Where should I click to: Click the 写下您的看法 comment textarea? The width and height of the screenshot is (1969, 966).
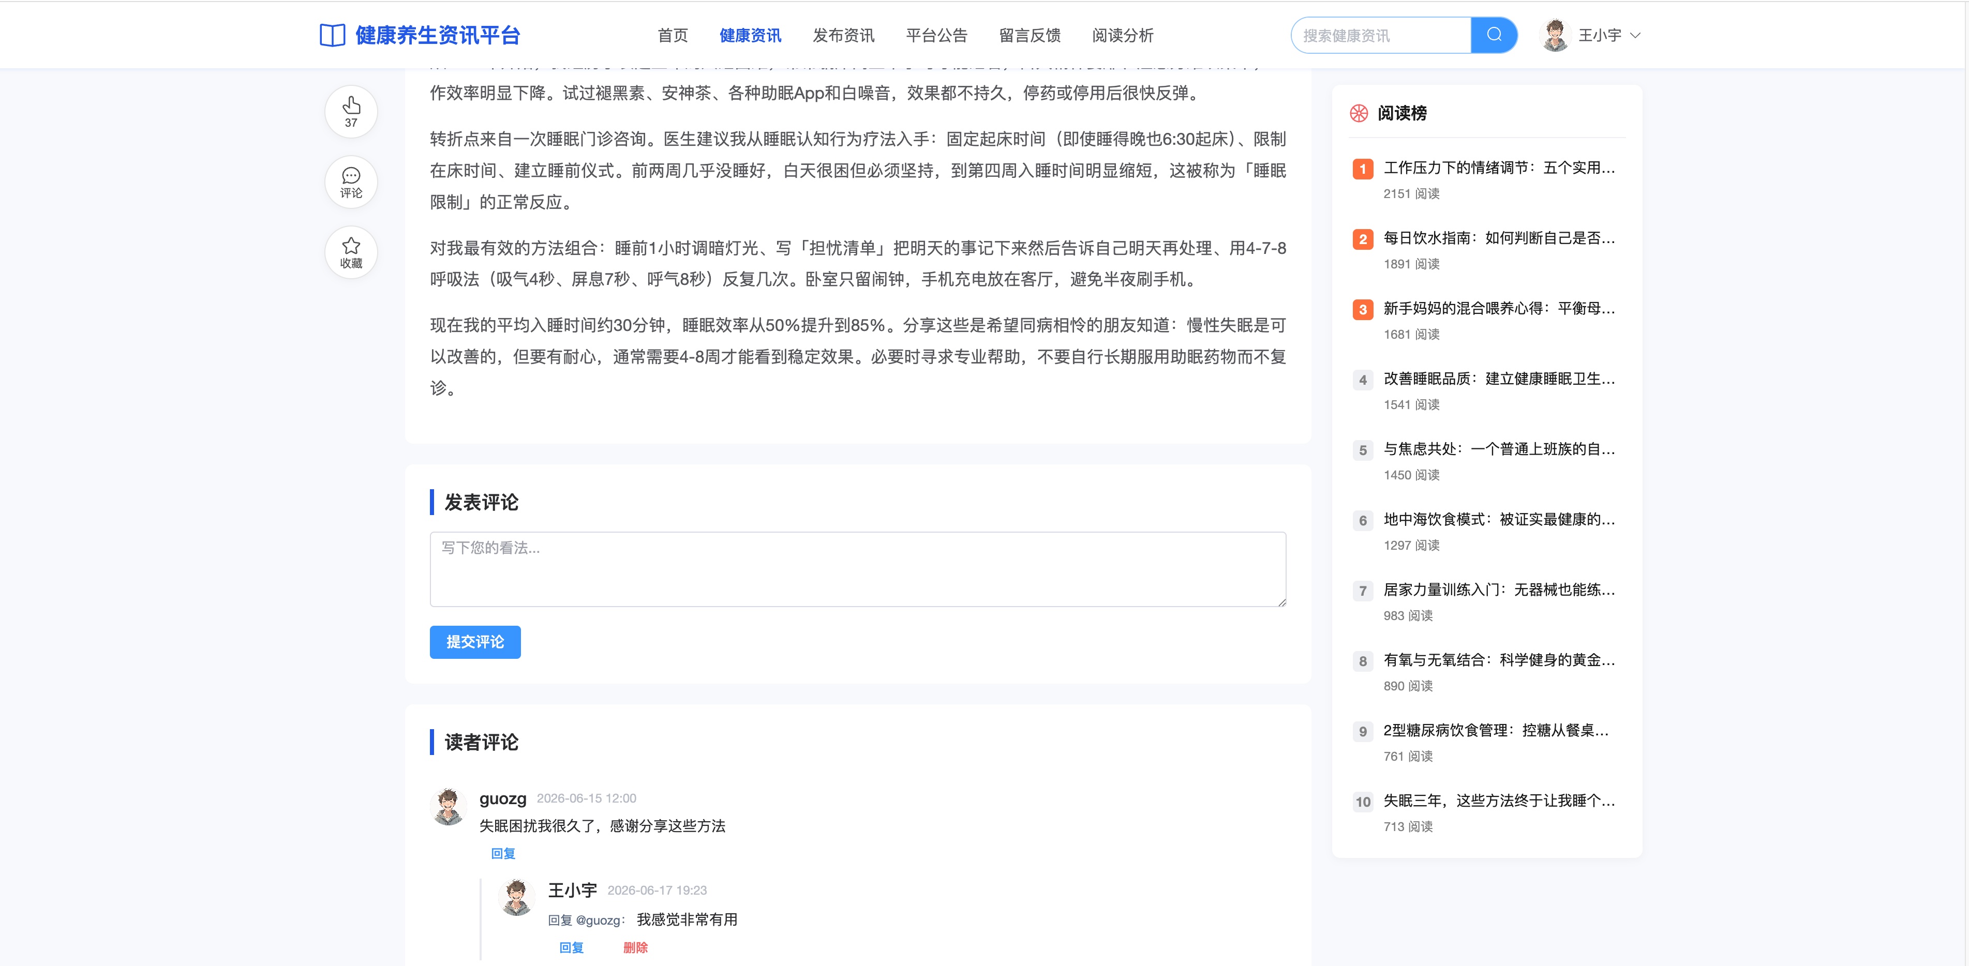point(858,569)
